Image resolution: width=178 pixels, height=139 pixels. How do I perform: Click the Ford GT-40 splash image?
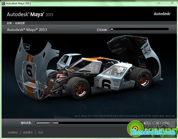coord(89,76)
